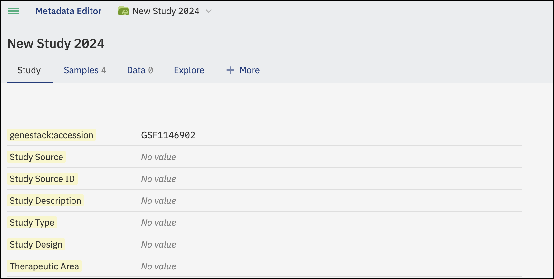Edit the Therapeutic Area No value field
The width and height of the screenshot is (554, 279).
158,266
